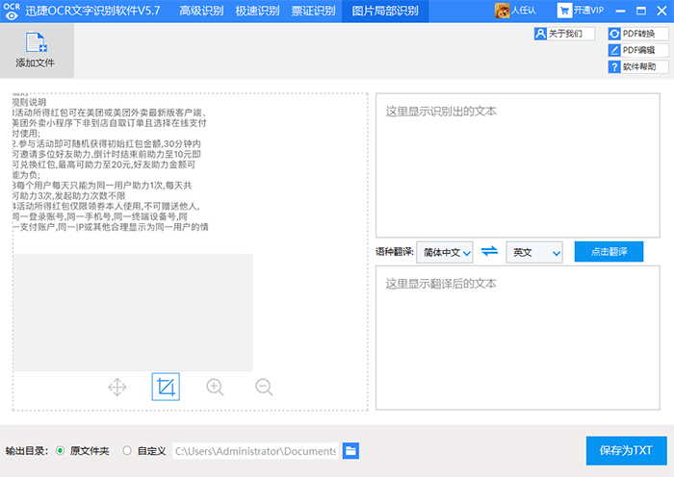This screenshot has height=477, width=674.
Task: Save result with 保存为TXT button
Action: click(626, 450)
